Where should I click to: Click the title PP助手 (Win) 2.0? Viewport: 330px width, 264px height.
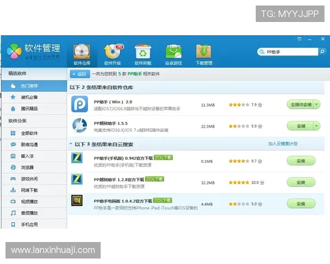click(x=113, y=102)
